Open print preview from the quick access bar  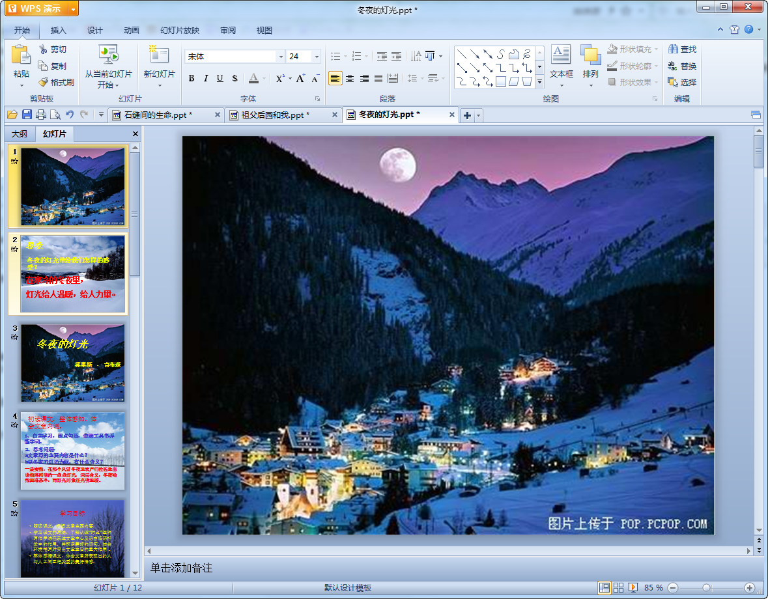pyautogui.click(x=55, y=115)
